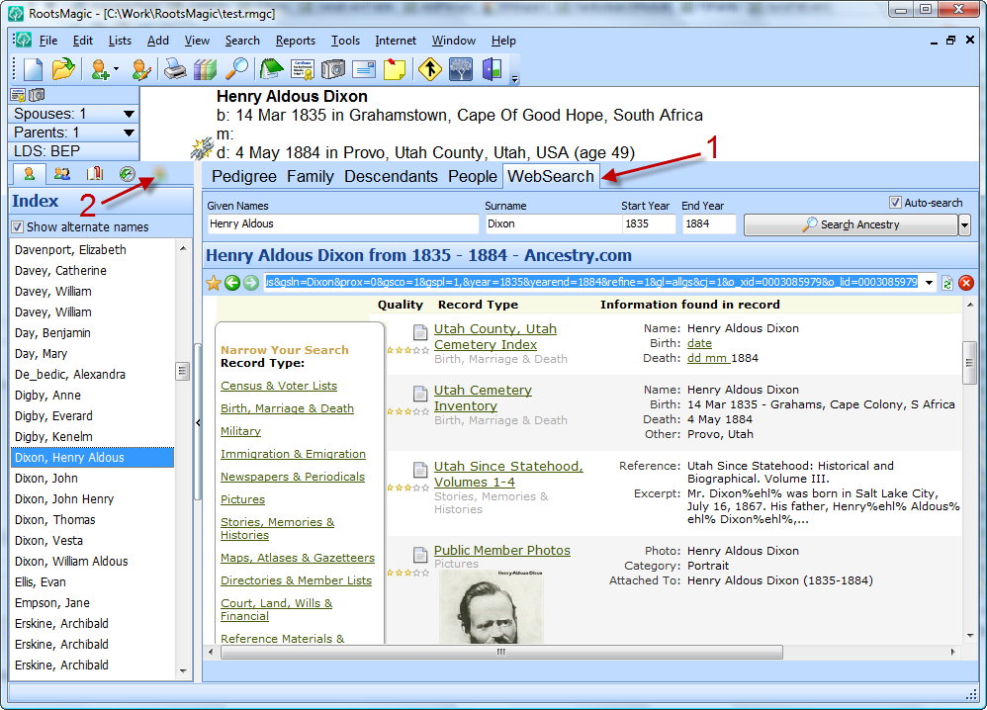
Task: Click the Given Names input field
Action: 343,224
